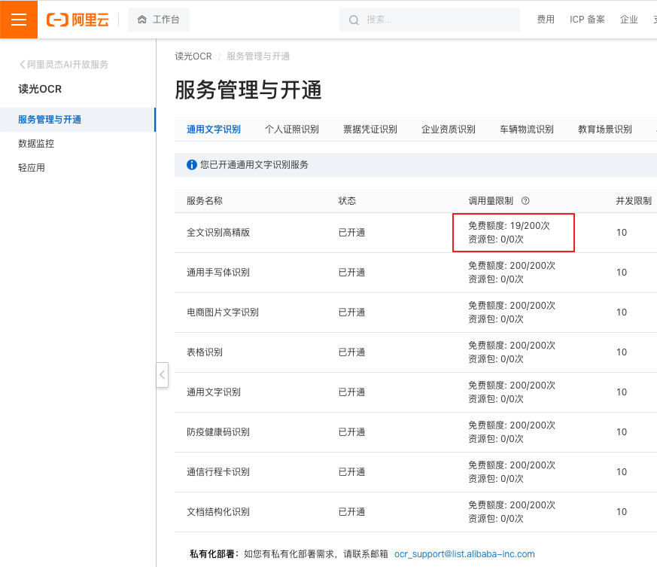Click 已开通 status of 防疫健康码识别
Viewport: 657px width, 567px height.
(351, 432)
